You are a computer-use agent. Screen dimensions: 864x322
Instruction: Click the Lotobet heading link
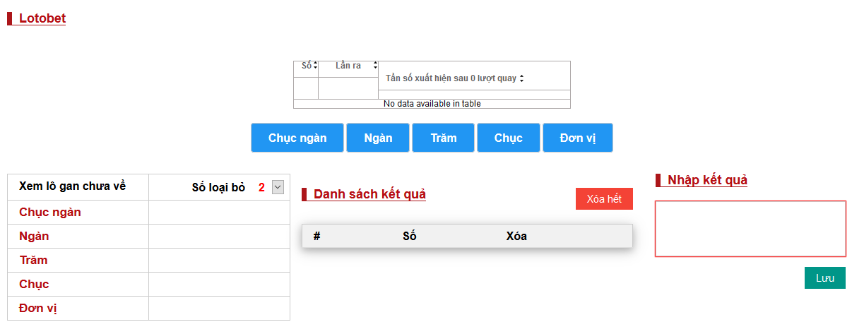pyautogui.click(x=42, y=18)
